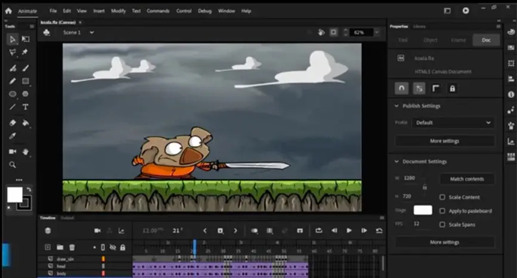
Task: Select the Hand tool
Action: pyautogui.click(x=26, y=152)
